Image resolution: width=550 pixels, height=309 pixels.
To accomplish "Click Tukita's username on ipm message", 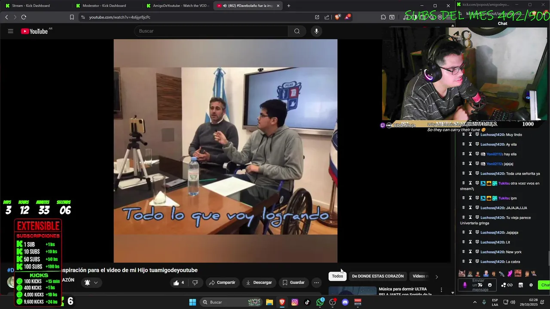I will coord(504,198).
